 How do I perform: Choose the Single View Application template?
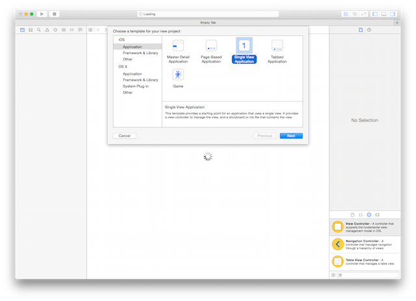tap(244, 51)
